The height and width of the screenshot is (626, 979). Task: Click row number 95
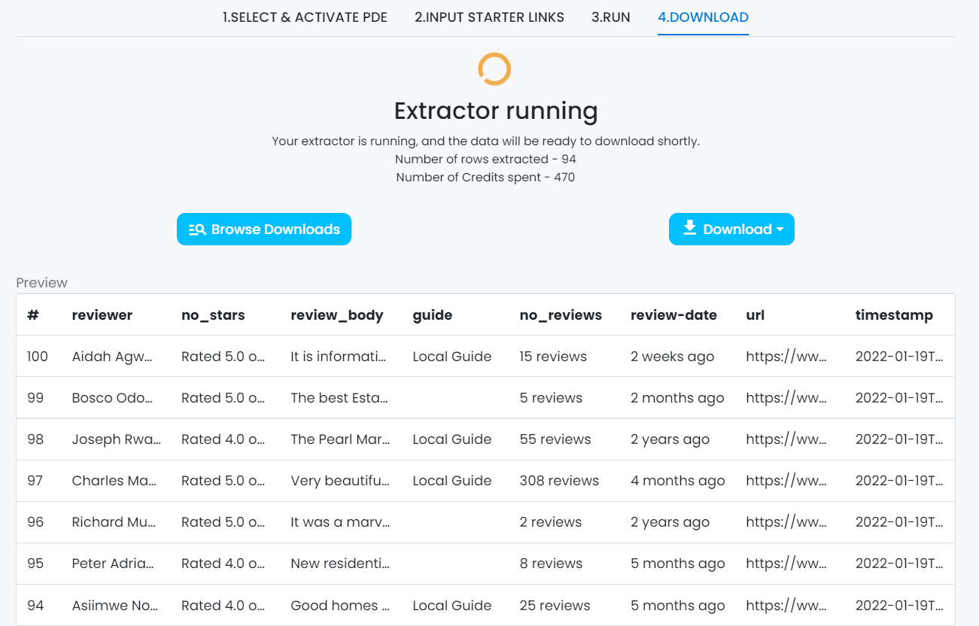[x=35, y=564]
